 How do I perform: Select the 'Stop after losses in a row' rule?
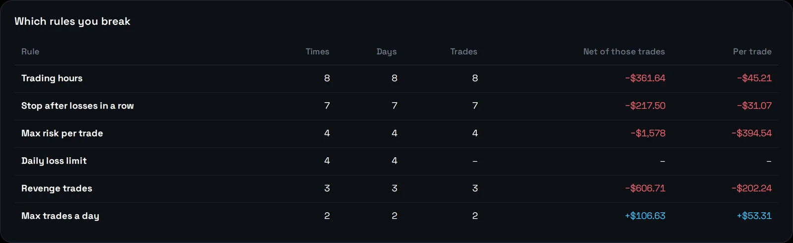[396, 106]
